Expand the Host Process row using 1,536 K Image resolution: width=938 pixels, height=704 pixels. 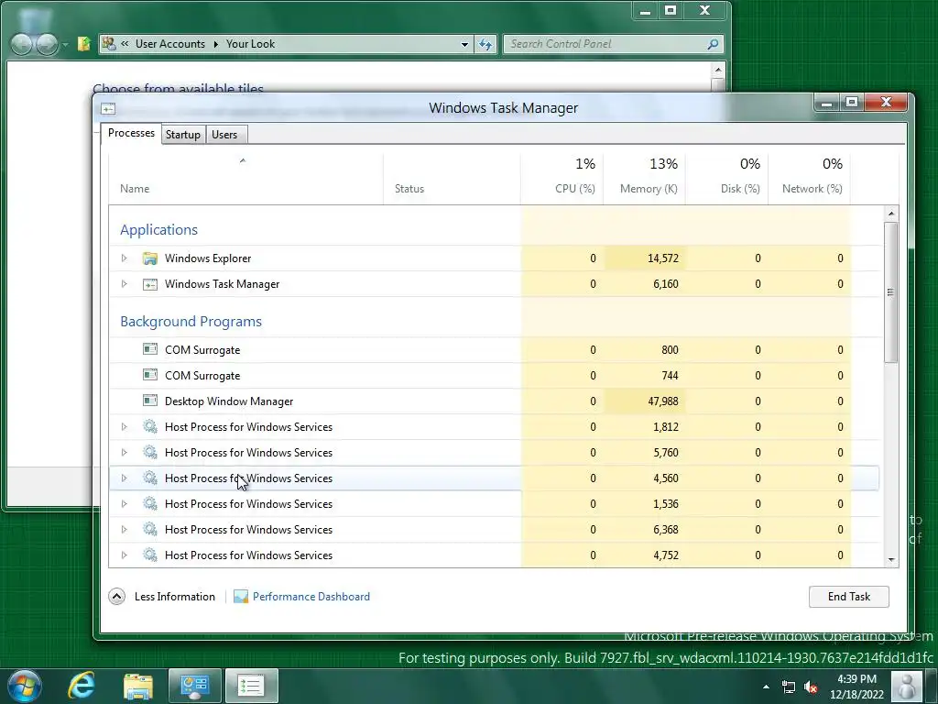point(124,504)
